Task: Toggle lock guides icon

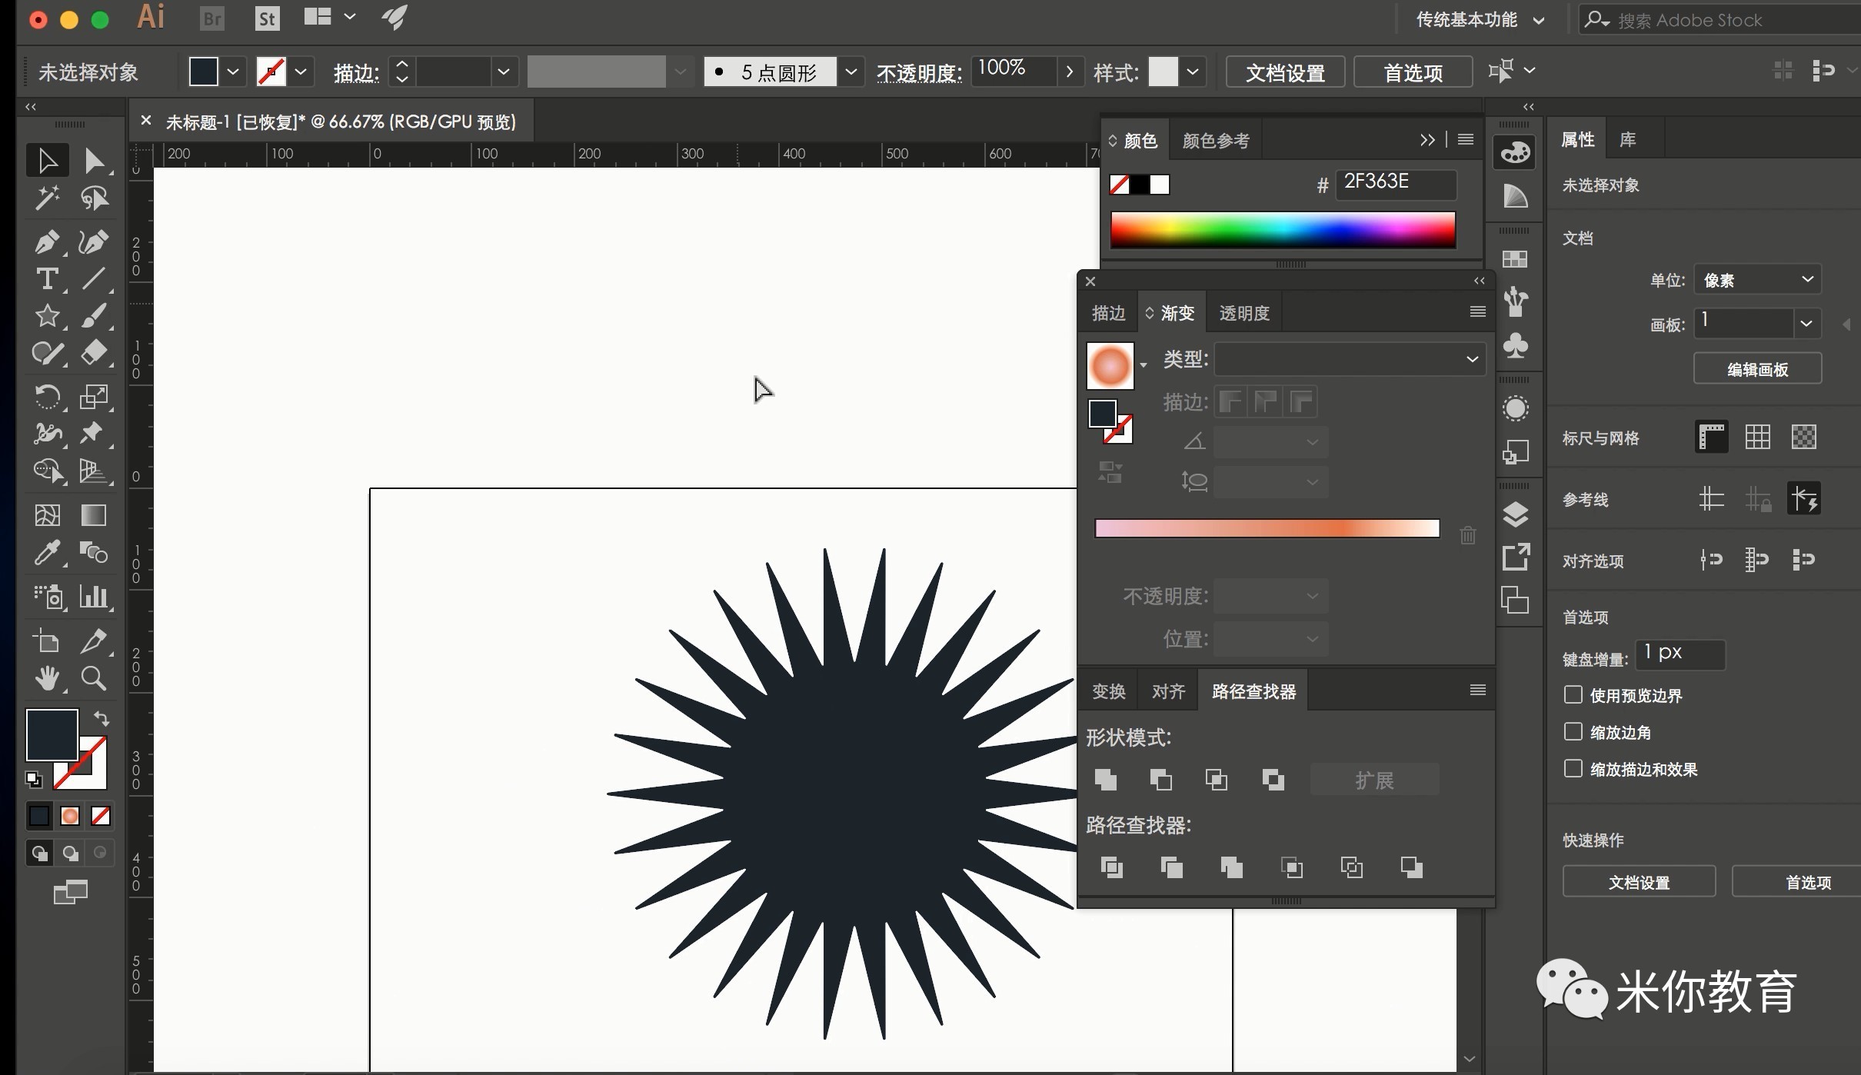Action: click(1758, 499)
